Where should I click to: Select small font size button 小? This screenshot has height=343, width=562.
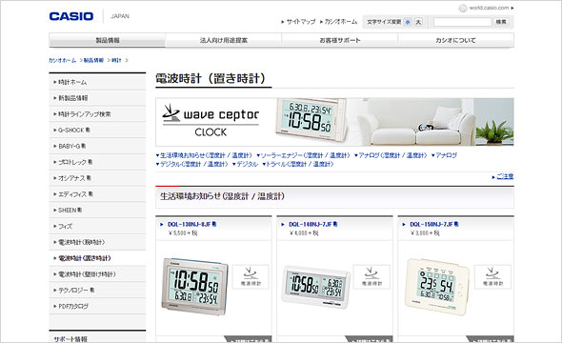coord(408,22)
